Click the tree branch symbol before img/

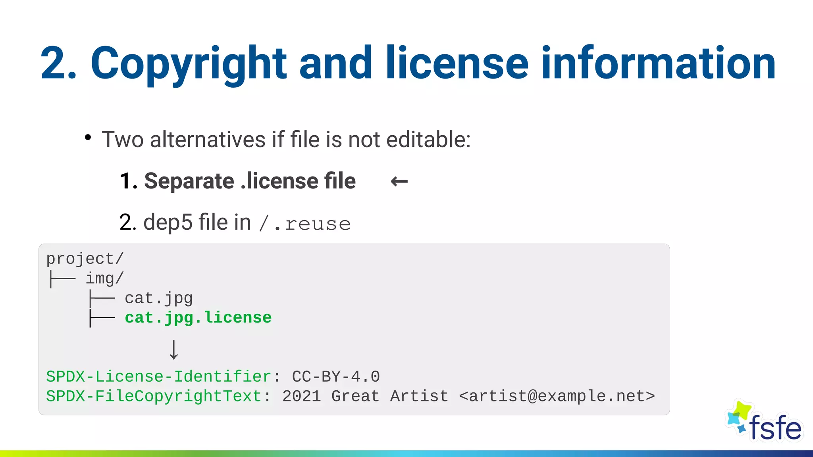62,279
